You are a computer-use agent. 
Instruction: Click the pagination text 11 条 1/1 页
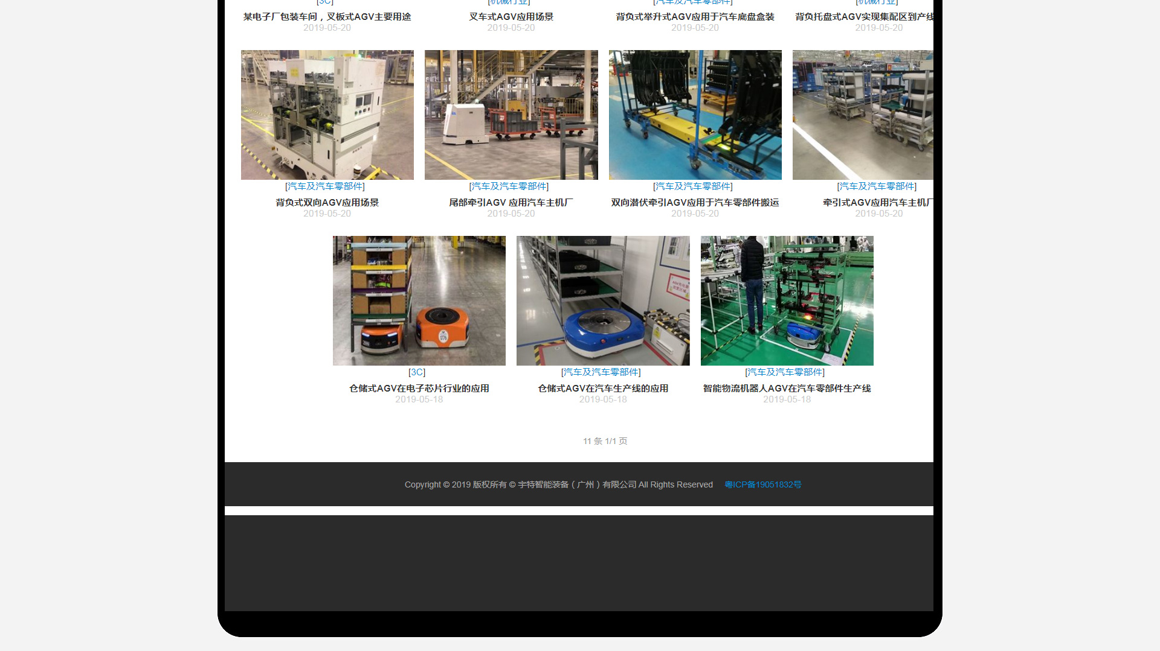[605, 441]
